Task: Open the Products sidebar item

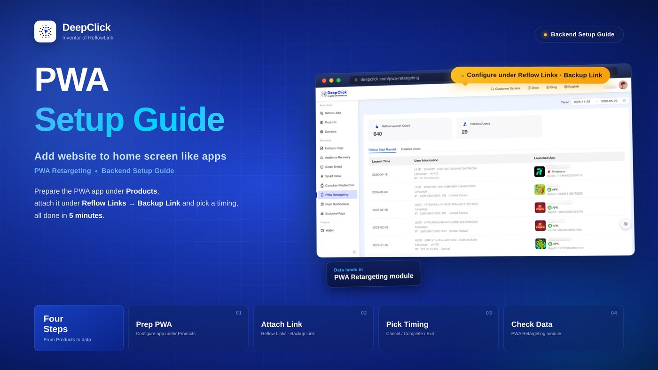Action: coord(328,122)
